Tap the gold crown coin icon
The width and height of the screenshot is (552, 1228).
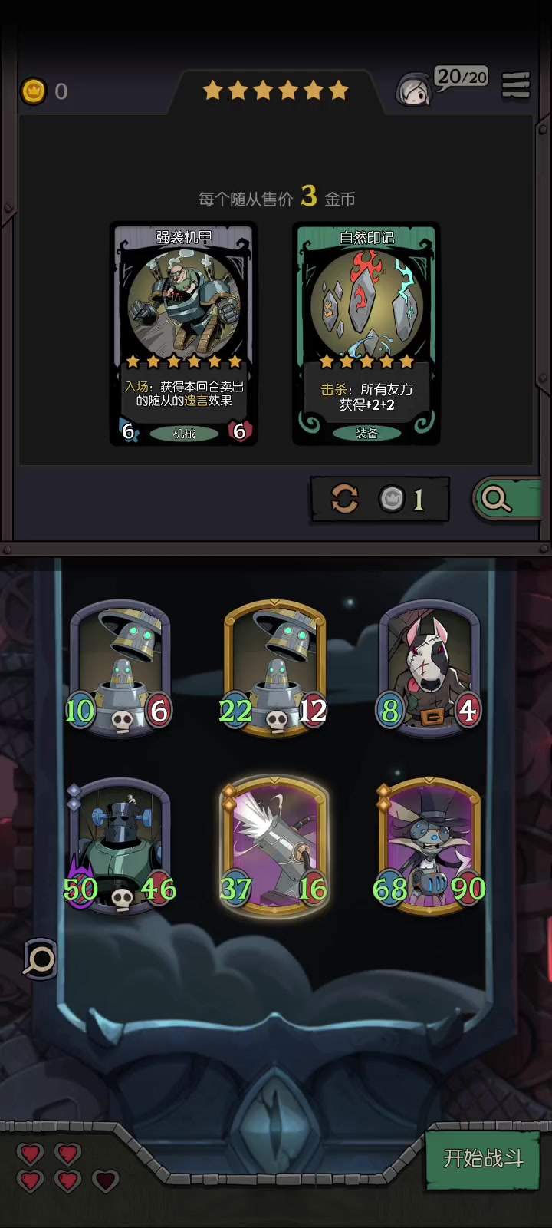33,91
